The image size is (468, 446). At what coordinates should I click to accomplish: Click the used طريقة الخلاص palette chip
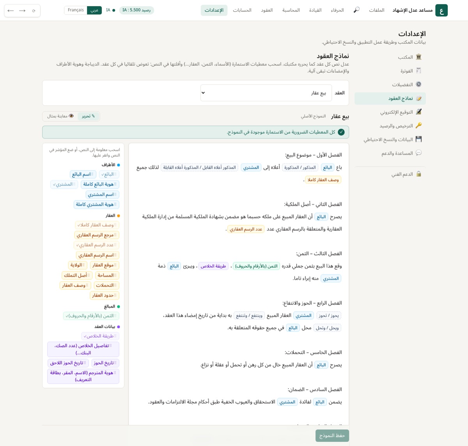100,336
